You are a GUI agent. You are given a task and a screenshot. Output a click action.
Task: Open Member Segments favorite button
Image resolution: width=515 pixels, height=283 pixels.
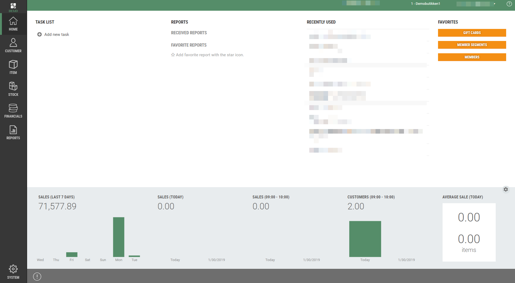[x=472, y=45]
